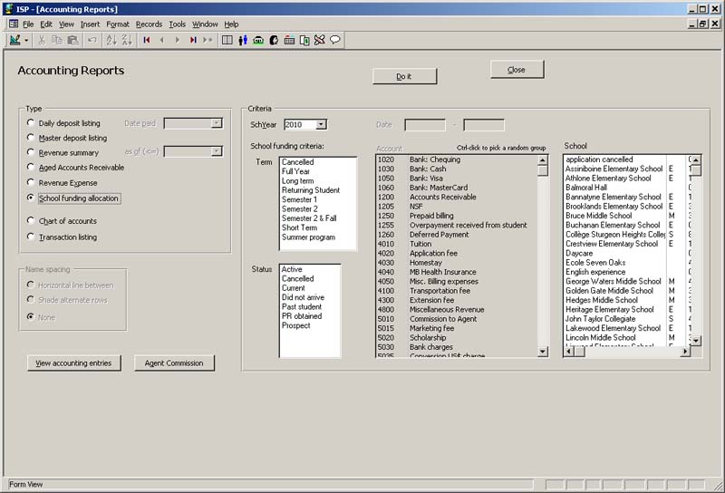Image resolution: width=725 pixels, height=493 pixels.
Task: Select the Transaction listing radio button
Action: [x=32, y=237]
